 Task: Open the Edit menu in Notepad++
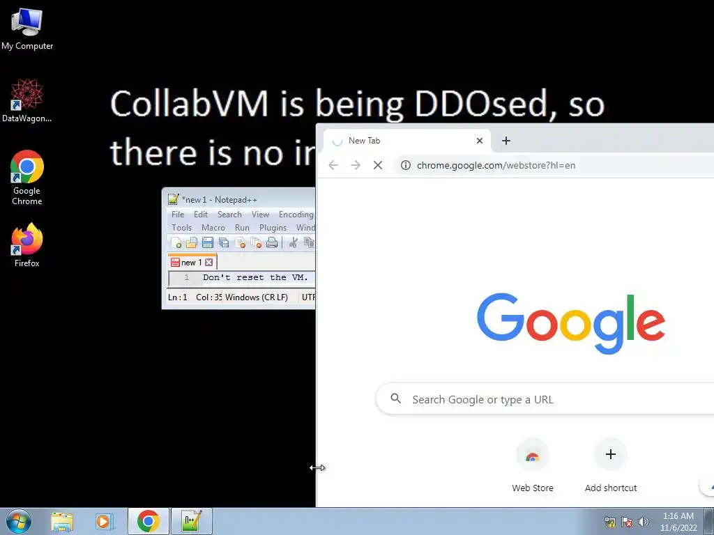pyautogui.click(x=200, y=215)
